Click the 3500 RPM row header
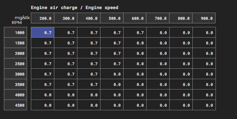The width and height of the screenshot is (237, 119). [15, 84]
